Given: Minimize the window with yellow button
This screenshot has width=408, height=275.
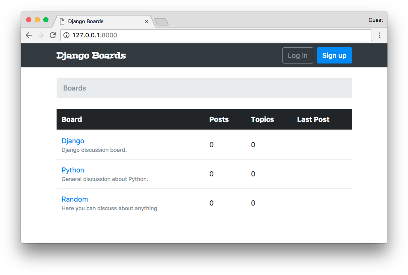Looking at the screenshot, I should (37, 20).
